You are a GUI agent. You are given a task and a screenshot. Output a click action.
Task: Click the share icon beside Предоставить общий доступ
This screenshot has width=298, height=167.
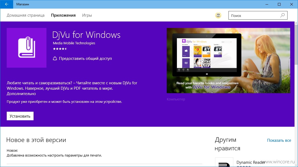tap(55, 59)
